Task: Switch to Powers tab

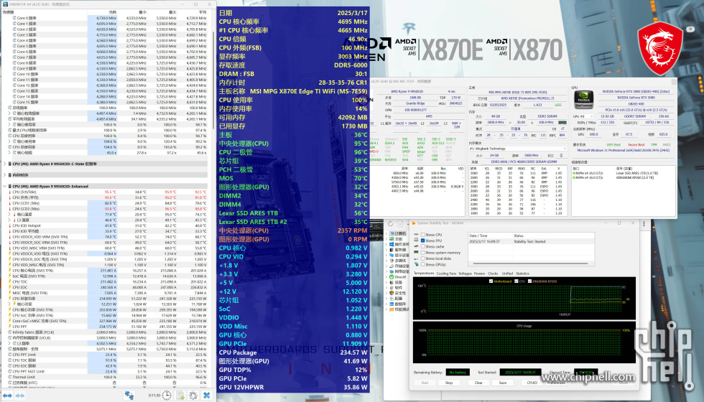Action: (x=480, y=274)
